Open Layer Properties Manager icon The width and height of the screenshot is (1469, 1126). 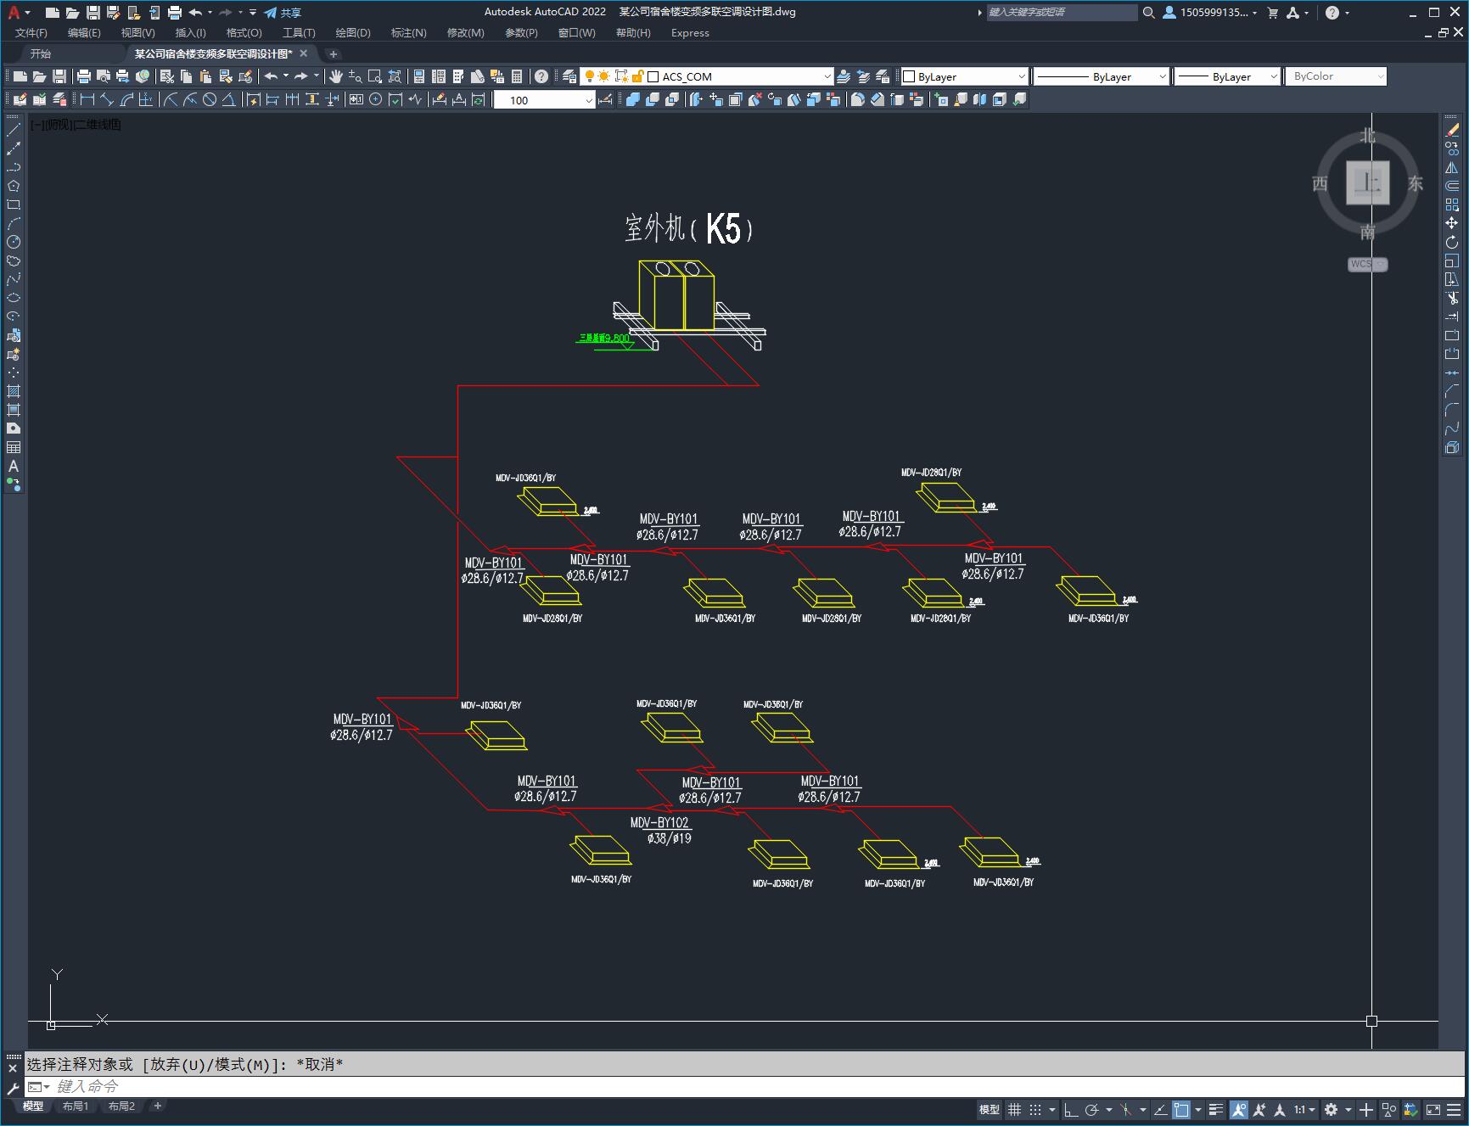click(x=569, y=76)
